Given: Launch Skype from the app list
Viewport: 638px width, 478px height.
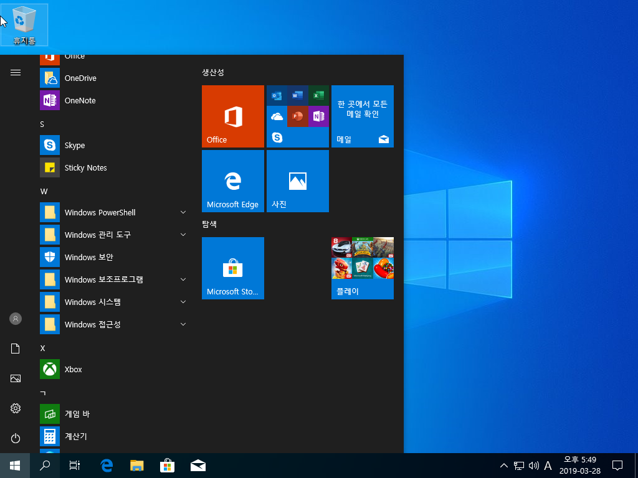Looking at the screenshot, I should (x=113, y=145).
